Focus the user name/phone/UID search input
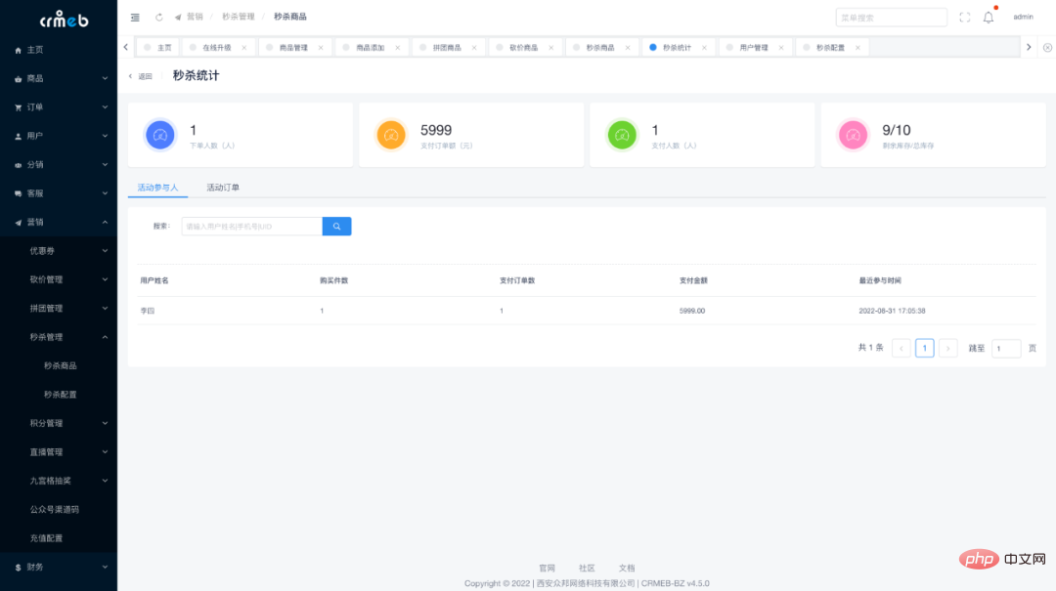The image size is (1056, 591). [252, 227]
